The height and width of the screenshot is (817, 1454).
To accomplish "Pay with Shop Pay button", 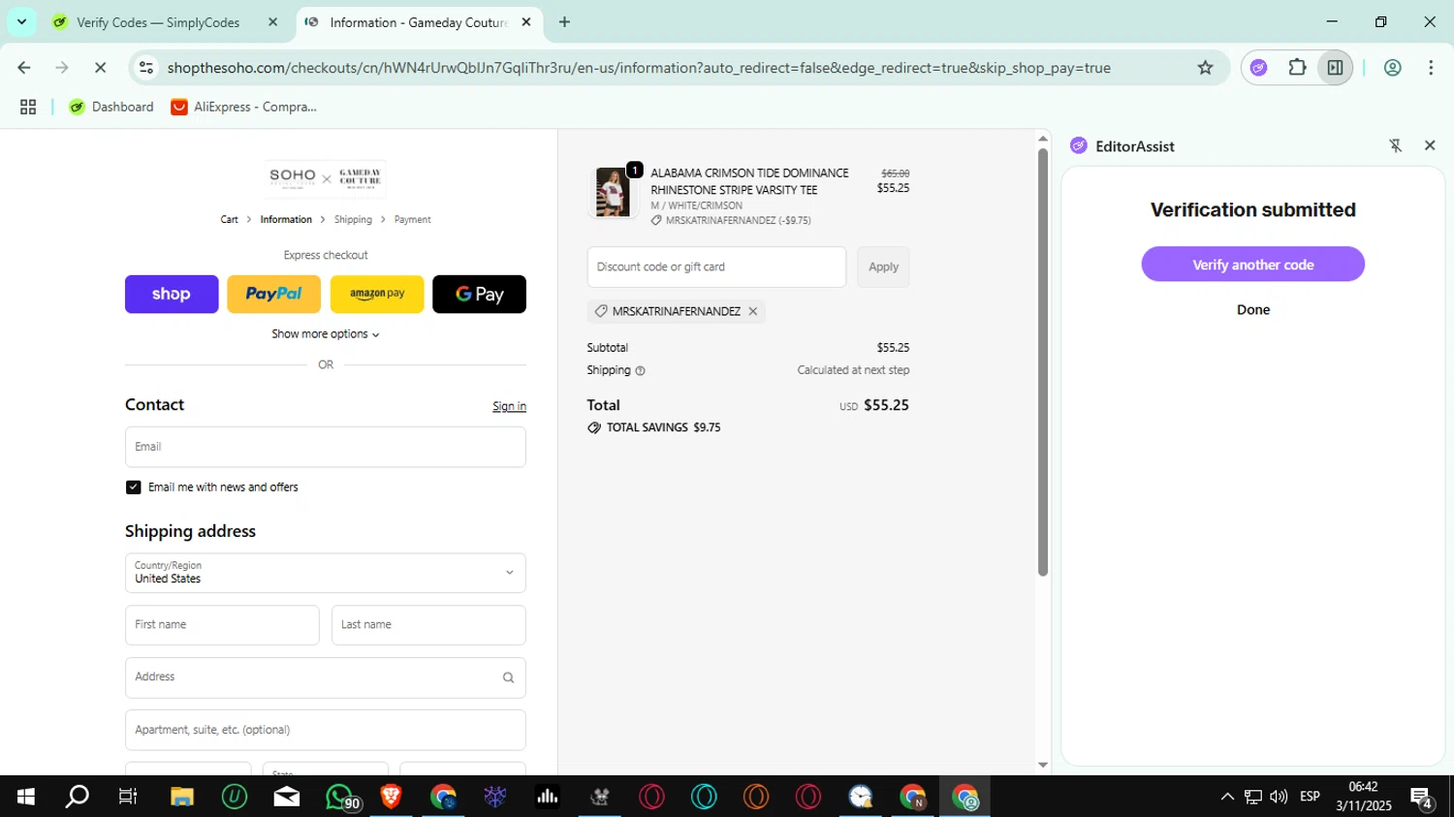I will 172,294.
